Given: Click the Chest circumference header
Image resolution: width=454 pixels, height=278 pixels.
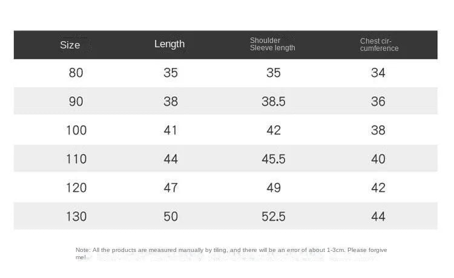Looking at the screenshot, I should [x=379, y=45].
